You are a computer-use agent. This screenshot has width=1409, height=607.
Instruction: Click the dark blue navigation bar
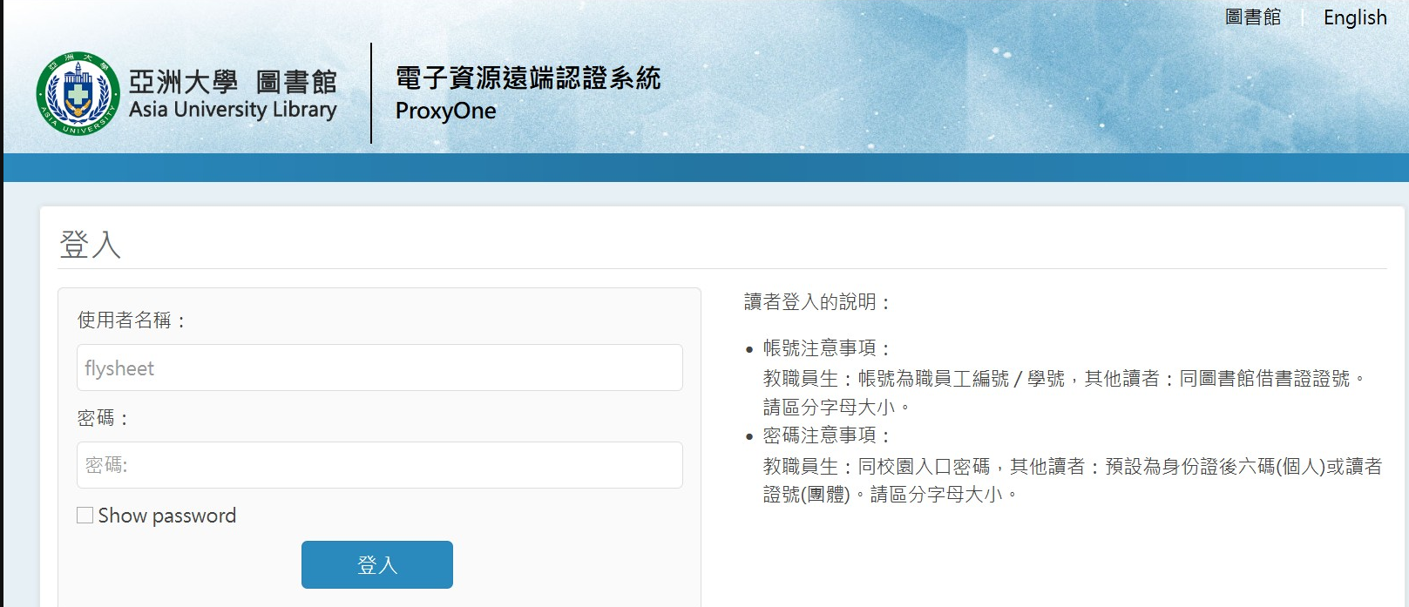[x=704, y=167]
